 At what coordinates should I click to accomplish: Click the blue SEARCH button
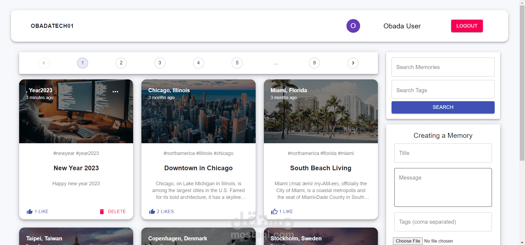click(443, 107)
